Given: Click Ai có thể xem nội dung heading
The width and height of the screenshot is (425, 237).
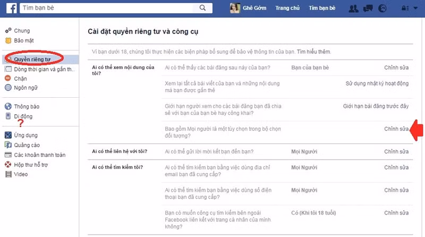Looking at the screenshot, I should 123,70.
